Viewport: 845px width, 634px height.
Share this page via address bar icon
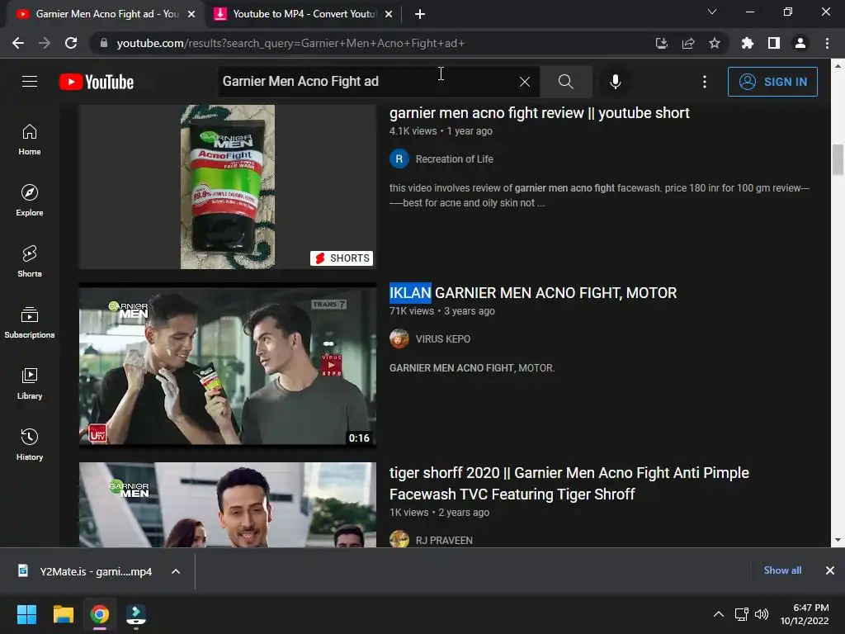point(688,43)
